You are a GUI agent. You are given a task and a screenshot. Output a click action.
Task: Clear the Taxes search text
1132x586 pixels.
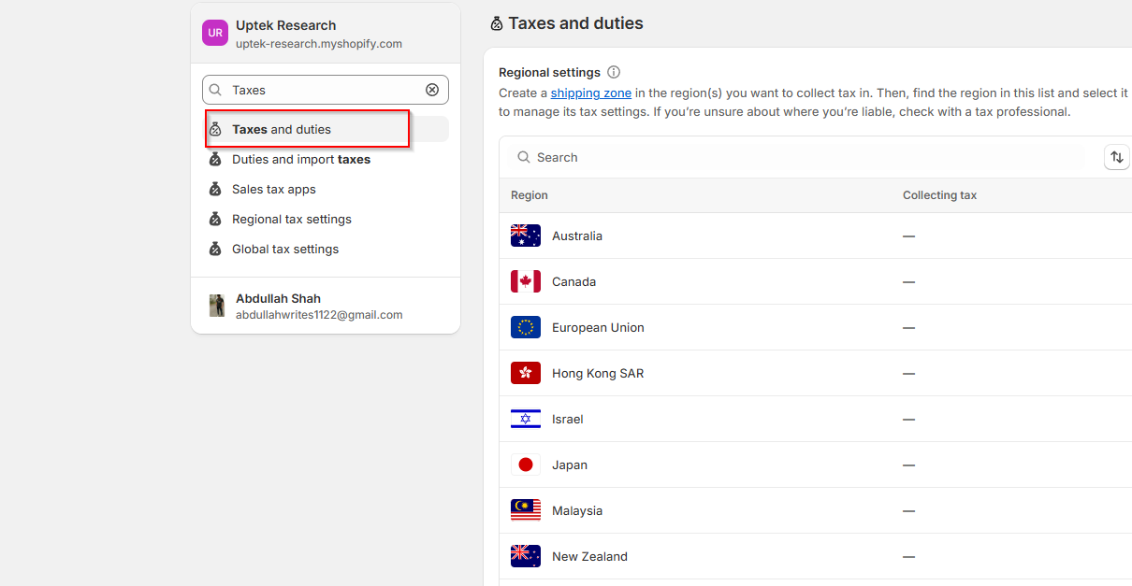pyautogui.click(x=432, y=90)
